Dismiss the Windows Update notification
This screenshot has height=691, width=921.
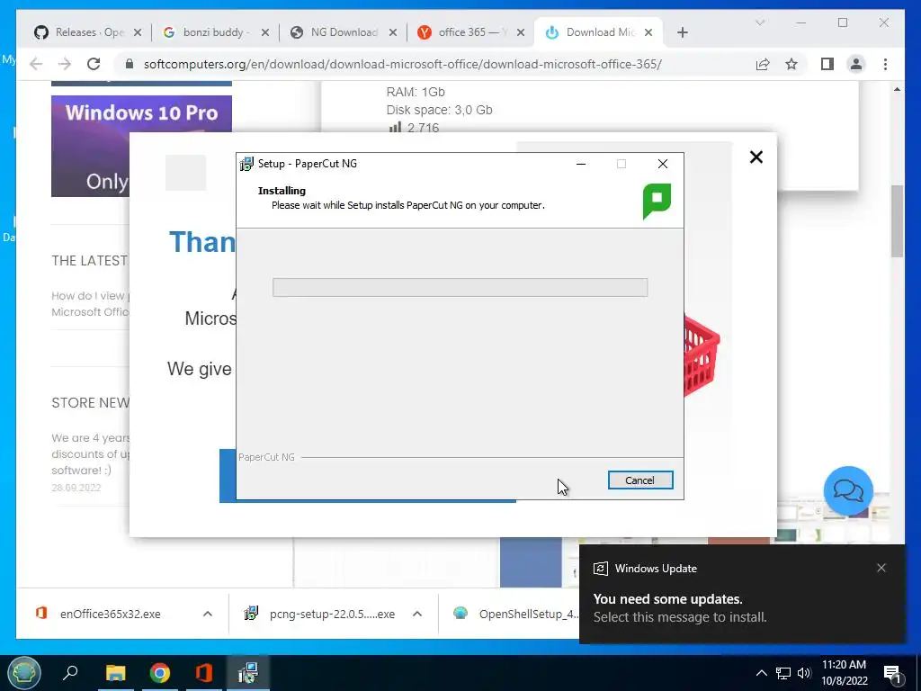pyautogui.click(x=881, y=568)
